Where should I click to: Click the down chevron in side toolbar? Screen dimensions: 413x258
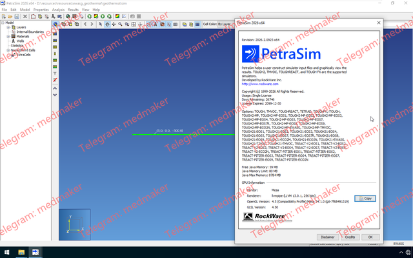pos(55,95)
